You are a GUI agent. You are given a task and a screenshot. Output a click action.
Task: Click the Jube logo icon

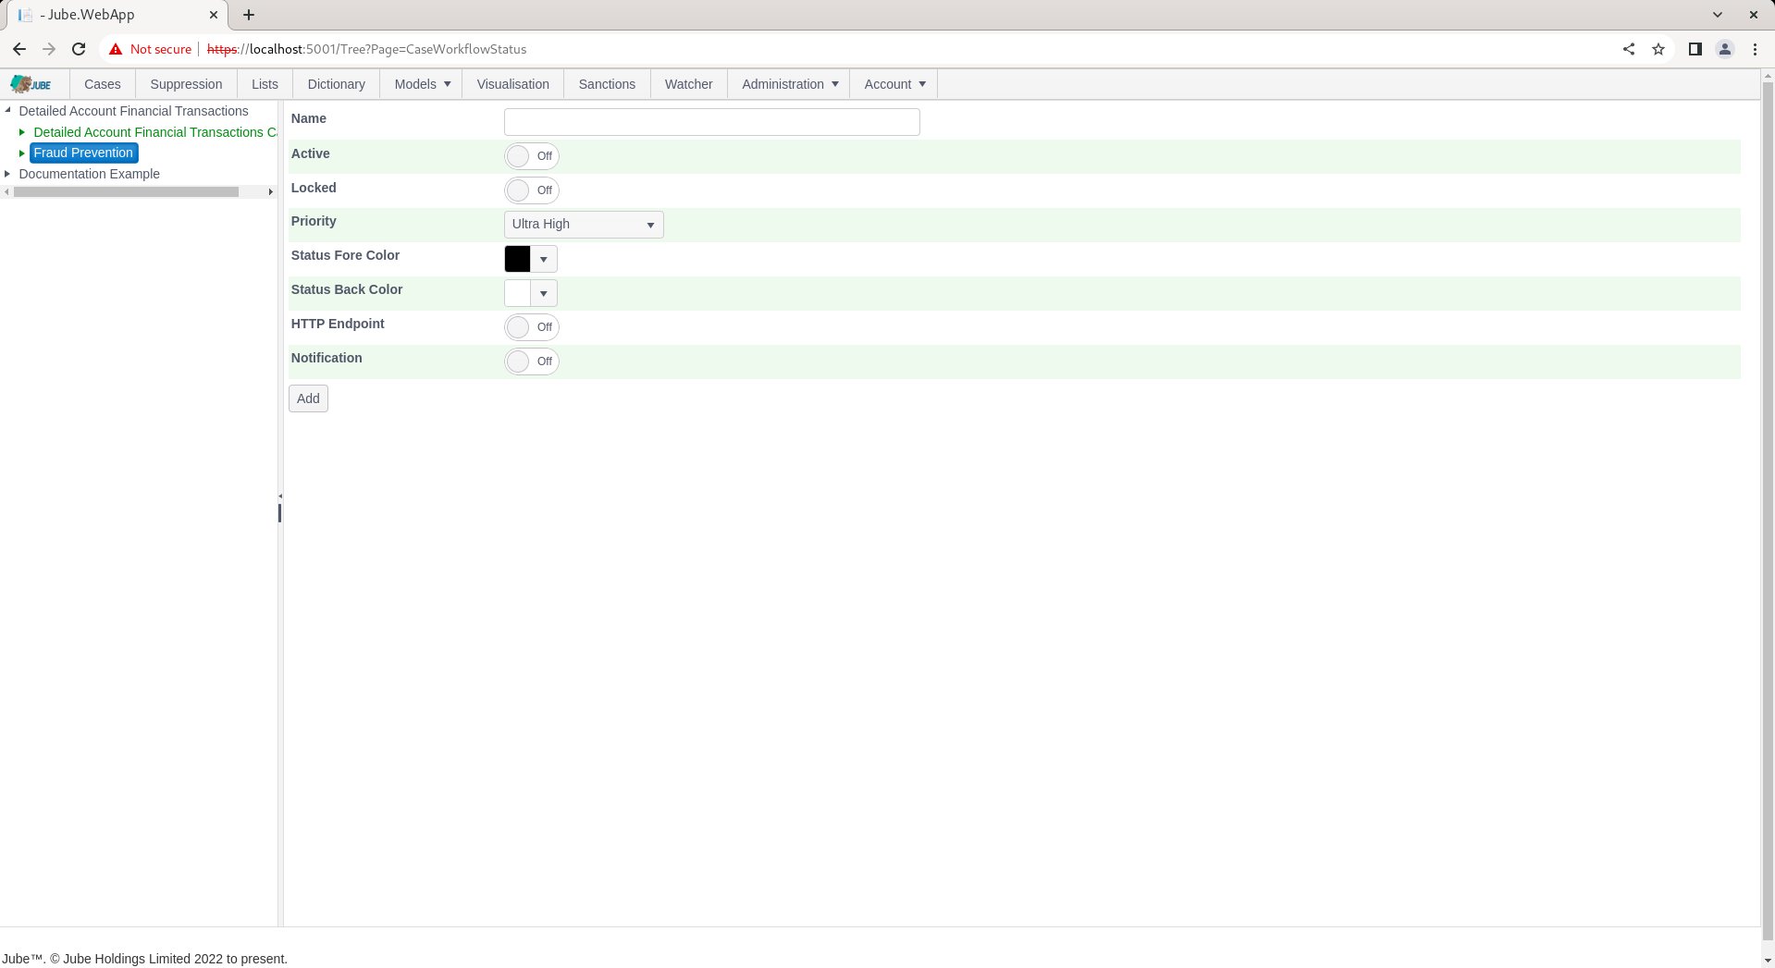pyautogui.click(x=31, y=84)
